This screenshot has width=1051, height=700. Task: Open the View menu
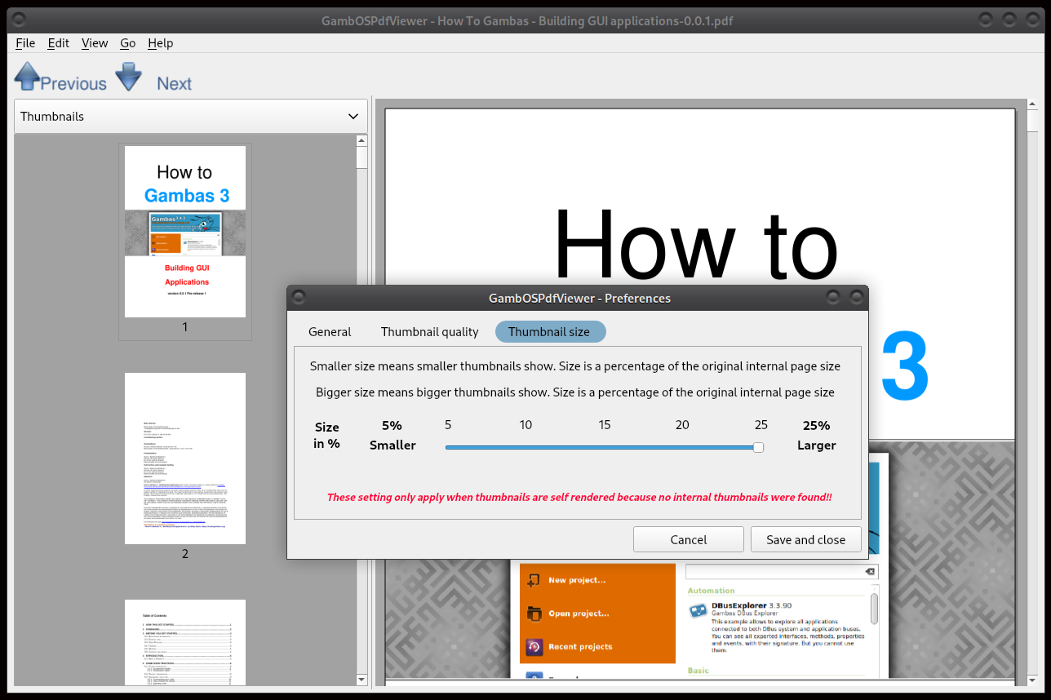coord(95,43)
